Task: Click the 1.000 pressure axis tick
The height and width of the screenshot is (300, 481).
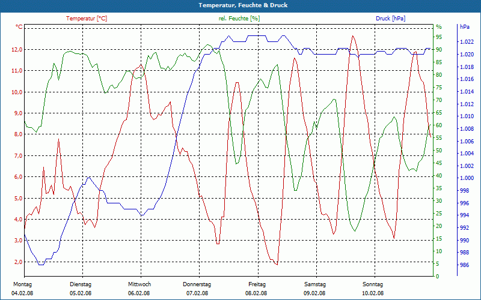Action: coord(467,178)
